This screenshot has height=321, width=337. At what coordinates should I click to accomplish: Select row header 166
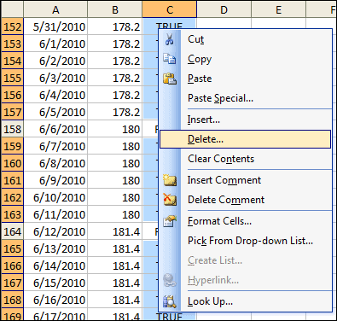(12, 266)
